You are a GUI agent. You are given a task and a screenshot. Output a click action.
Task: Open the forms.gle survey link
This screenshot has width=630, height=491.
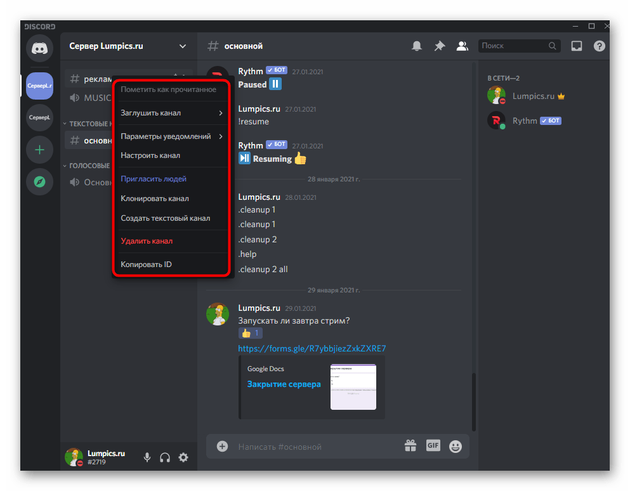pyautogui.click(x=311, y=348)
